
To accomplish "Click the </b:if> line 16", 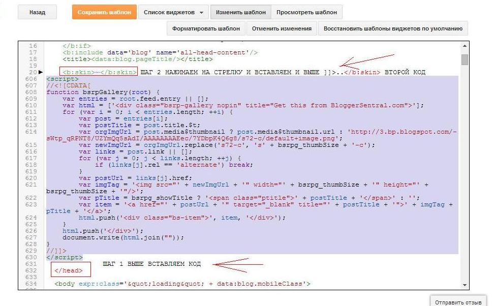I will point(77,46).
